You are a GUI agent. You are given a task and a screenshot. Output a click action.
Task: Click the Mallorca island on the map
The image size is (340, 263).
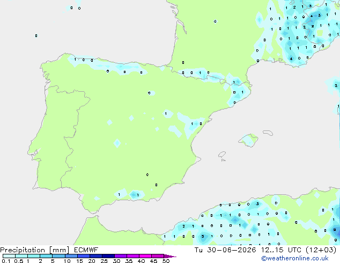[248, 141]
